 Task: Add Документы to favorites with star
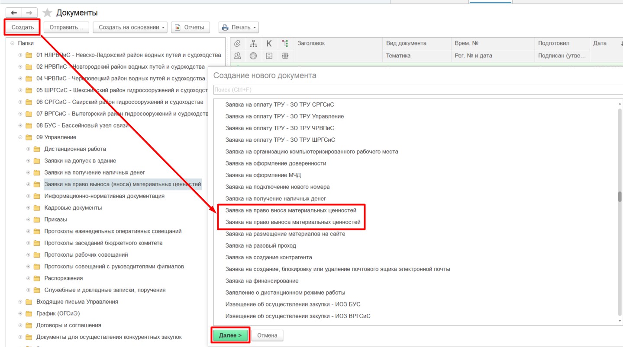tap(47, 13)
